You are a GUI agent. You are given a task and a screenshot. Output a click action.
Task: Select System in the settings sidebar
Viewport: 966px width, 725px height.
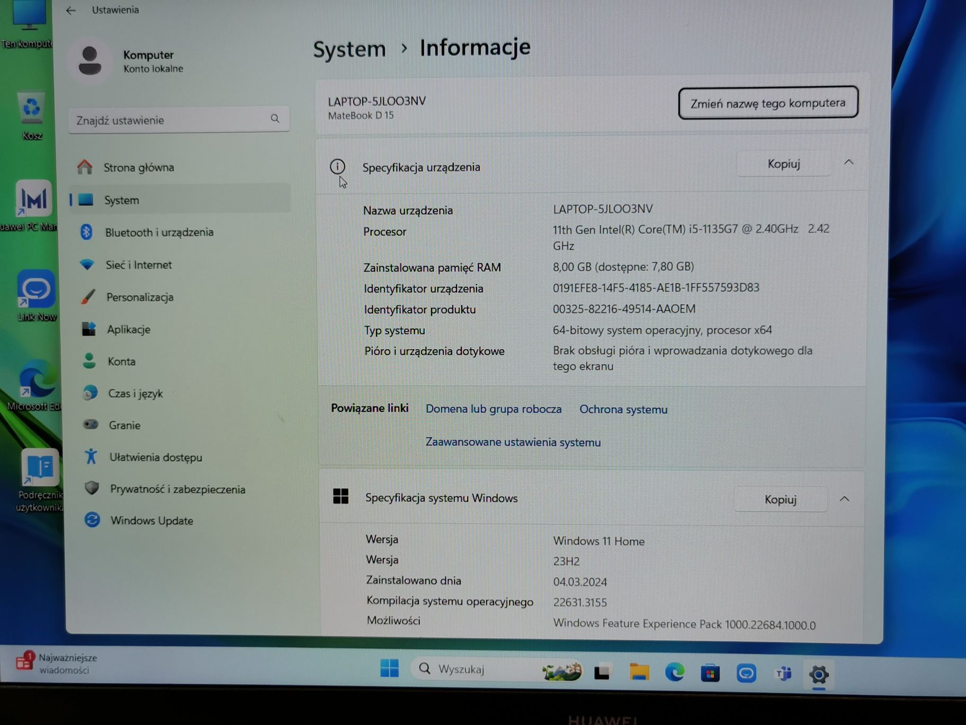179,200
